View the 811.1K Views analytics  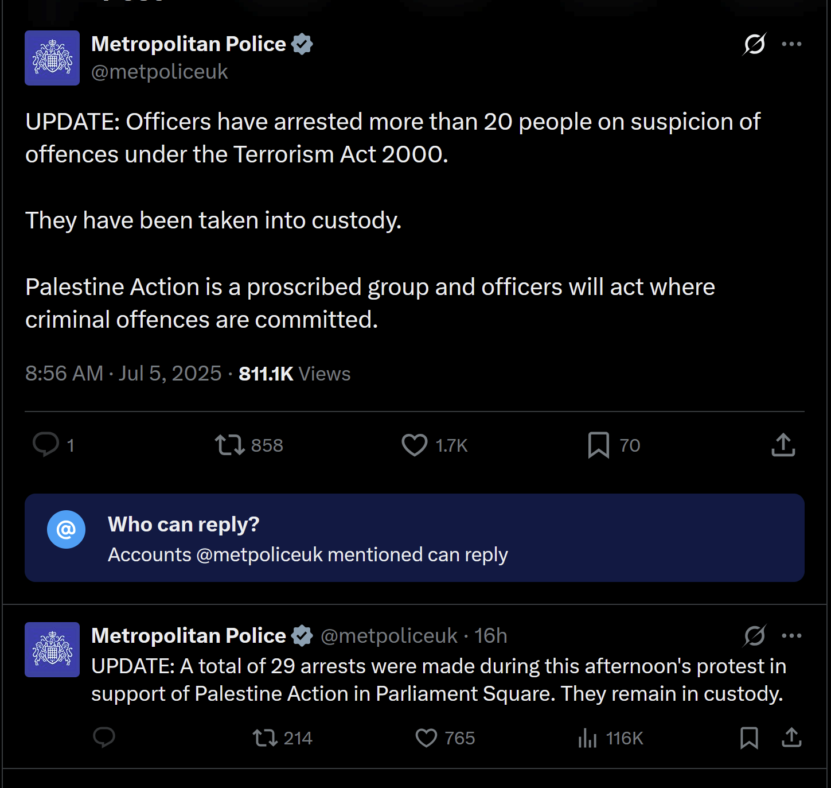(x=294, y=374)
